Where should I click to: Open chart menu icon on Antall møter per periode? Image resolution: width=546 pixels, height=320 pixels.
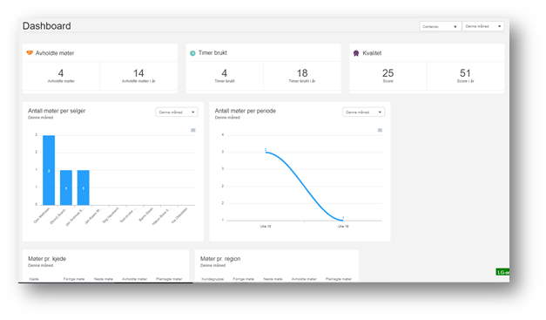click(380, 130)
